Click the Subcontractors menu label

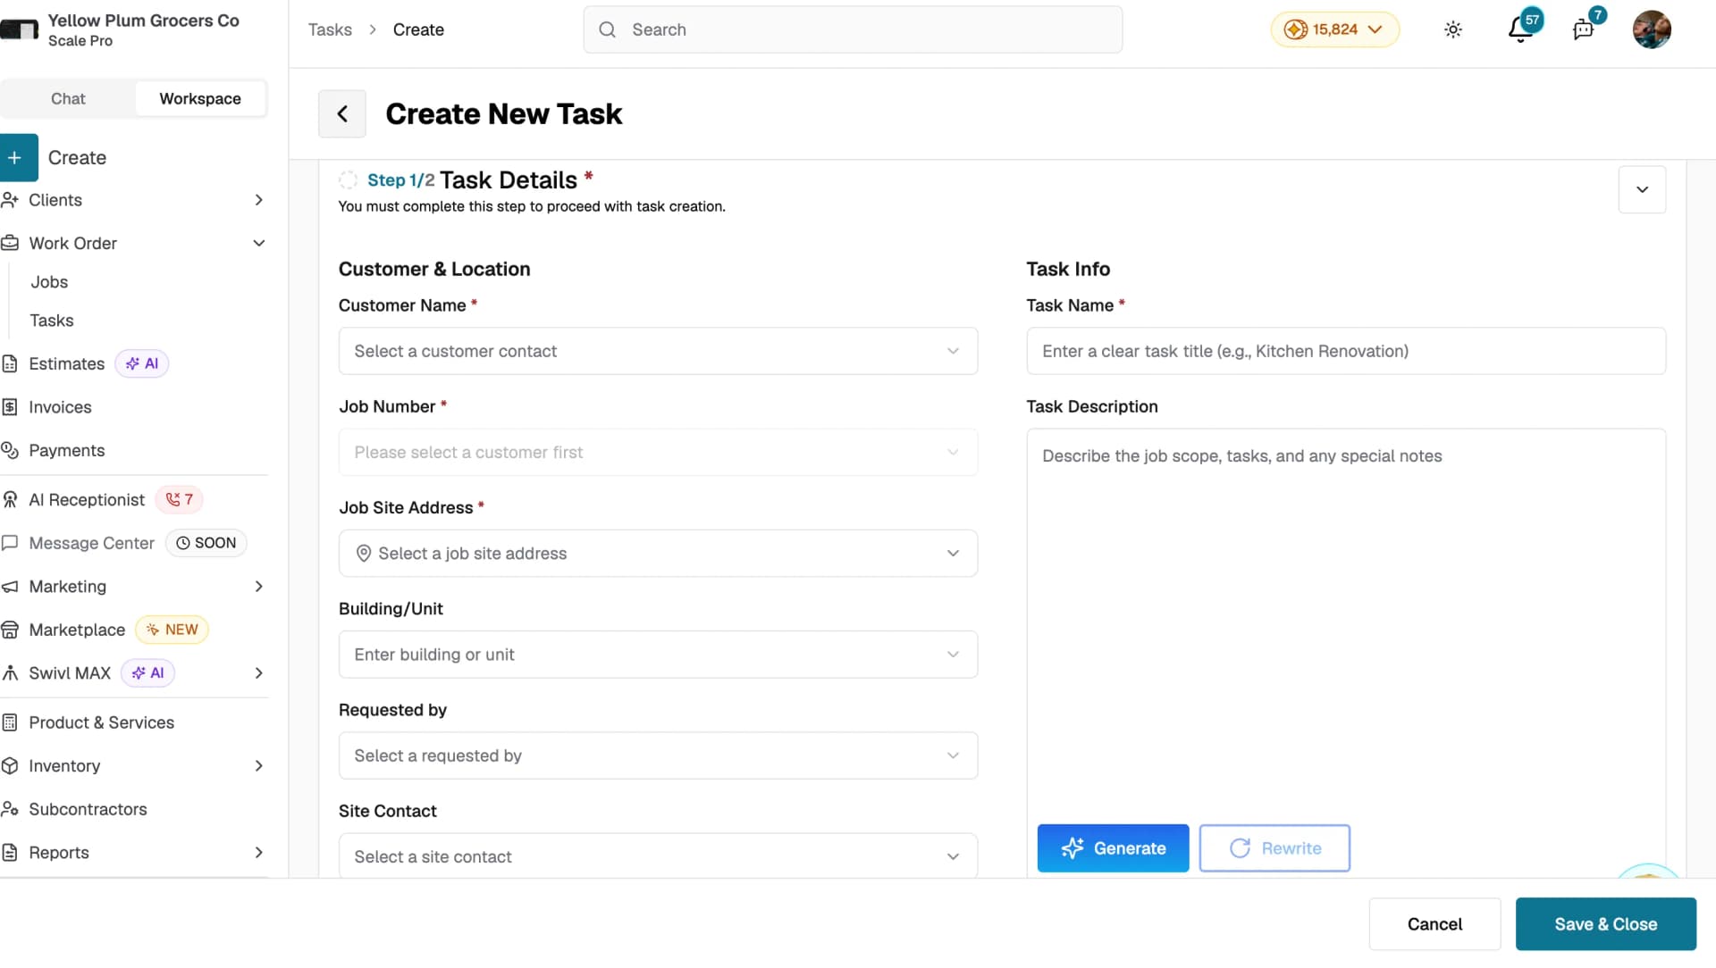[x=88, y=809]
